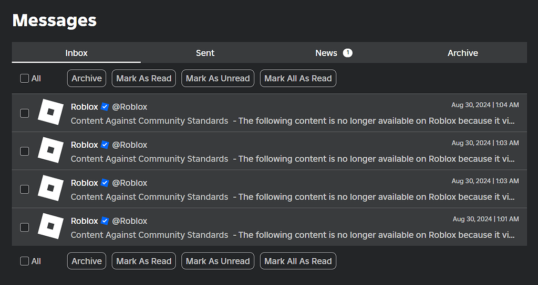Switch to the Sent tab
This screenshot has width=538, height=285.
205,53
